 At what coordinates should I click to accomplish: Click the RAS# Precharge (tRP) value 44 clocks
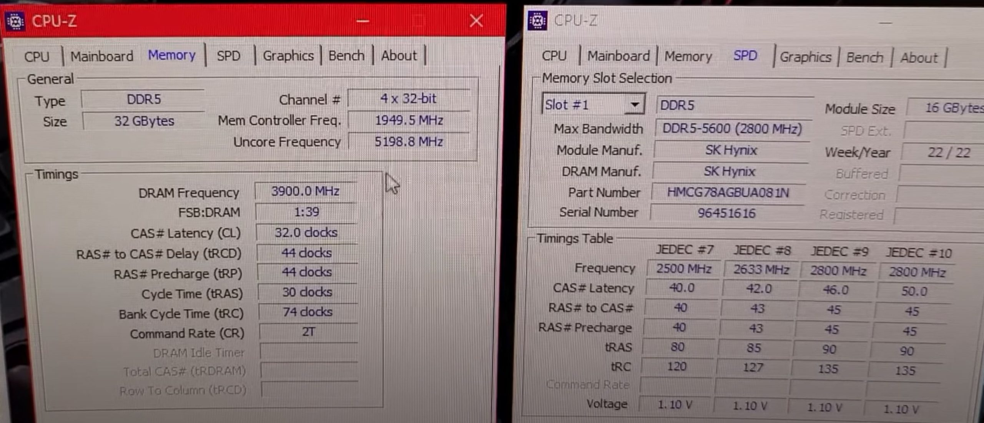pyautogui.click(x=307, y=272)
